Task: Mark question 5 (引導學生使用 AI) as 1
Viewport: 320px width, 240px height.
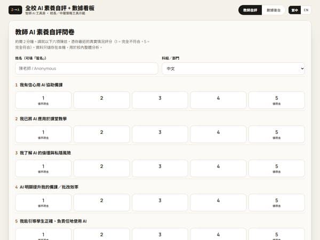Action: click(x=43, y=234)
